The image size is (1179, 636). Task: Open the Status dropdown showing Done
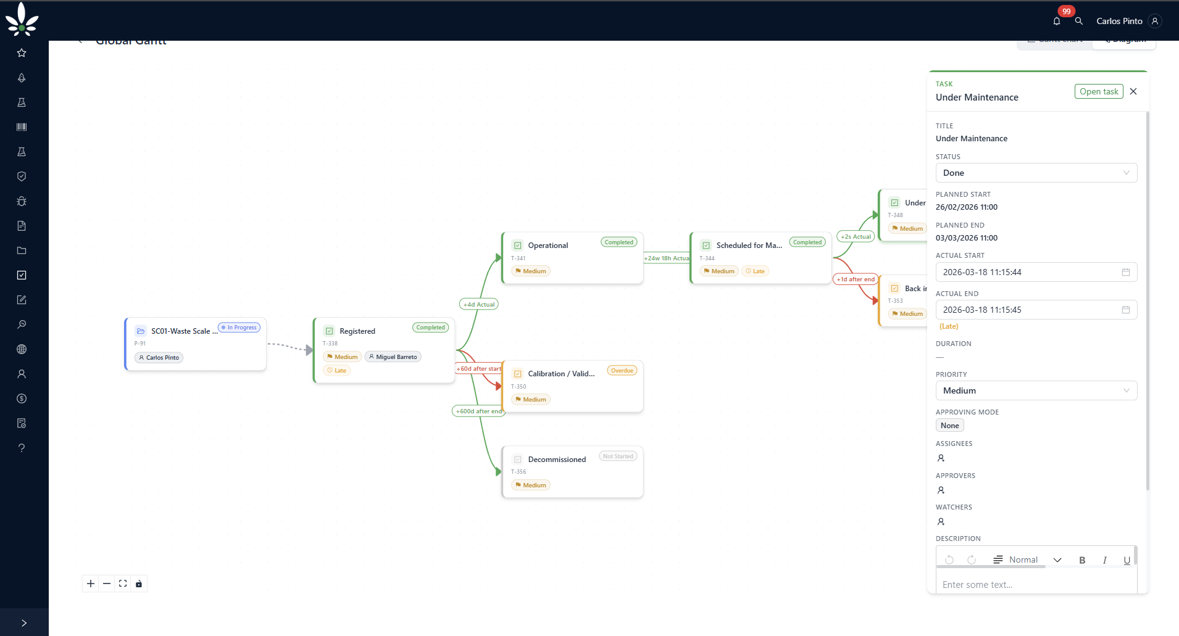[x=1036, y=173]
